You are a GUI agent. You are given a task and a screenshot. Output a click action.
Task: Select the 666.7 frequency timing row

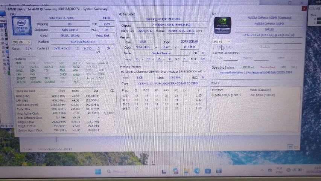coord(162,109)
